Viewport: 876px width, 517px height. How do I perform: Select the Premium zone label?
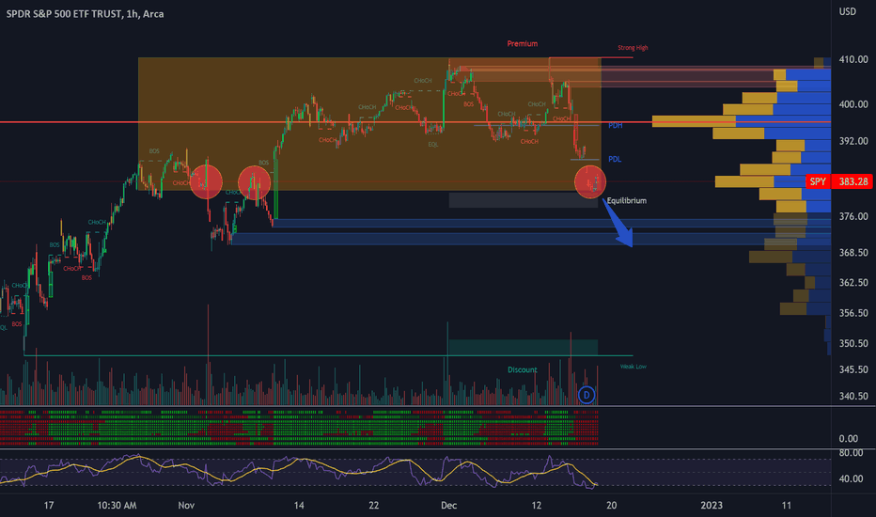[523, 43]
